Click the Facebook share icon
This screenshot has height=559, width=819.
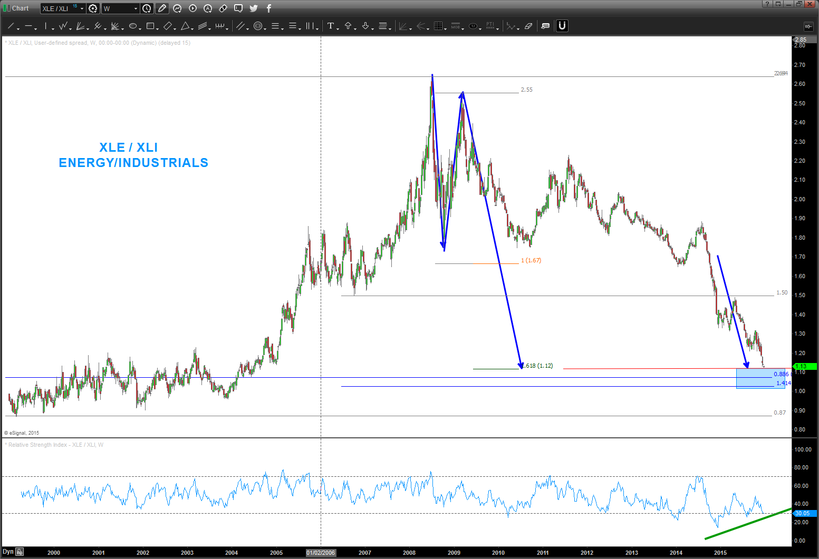[x=268, y=8]
